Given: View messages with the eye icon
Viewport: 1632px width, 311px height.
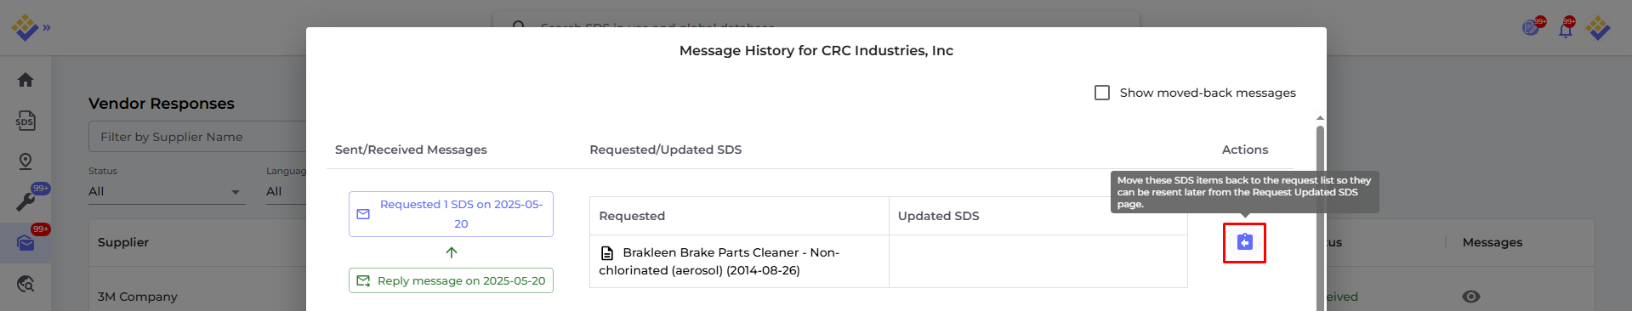Looking at the screenshot, I should click(1471, 297).
